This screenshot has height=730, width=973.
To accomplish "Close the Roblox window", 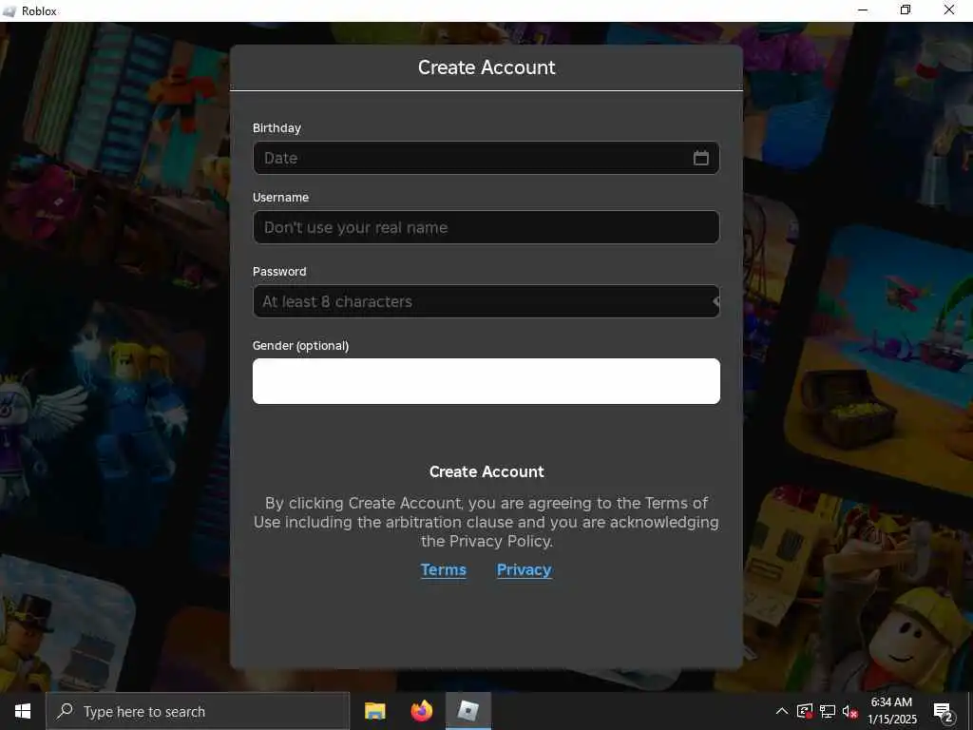I will coord(949,10).
